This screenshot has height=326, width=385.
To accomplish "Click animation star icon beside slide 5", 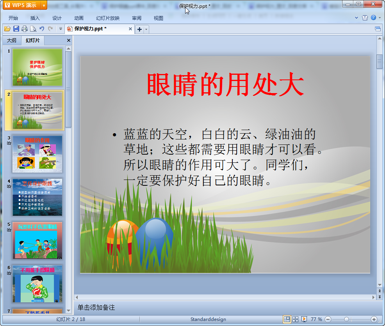I will click(x=9, y=230).
